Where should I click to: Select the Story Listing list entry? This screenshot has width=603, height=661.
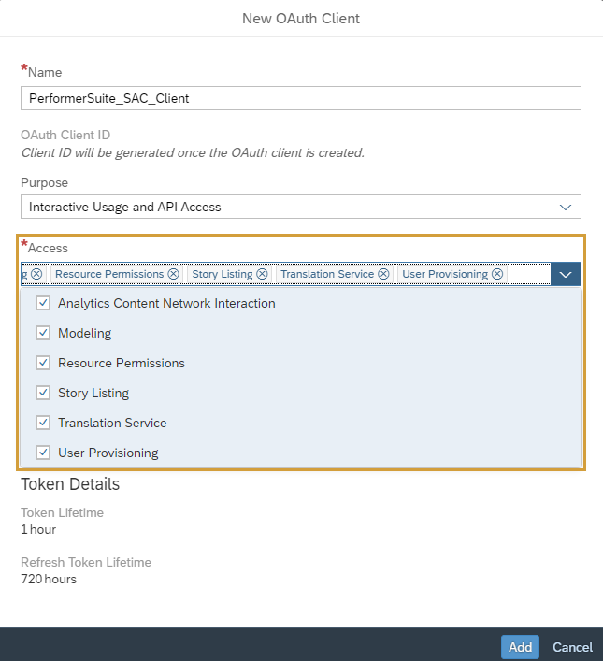pyautogui.click(x=93, y=393)
